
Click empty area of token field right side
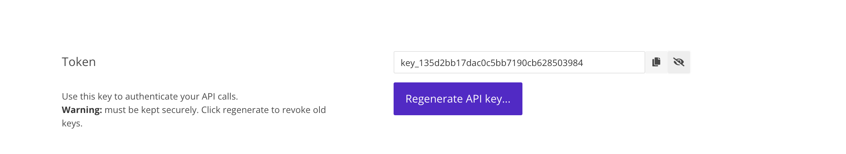click(614, 62)
